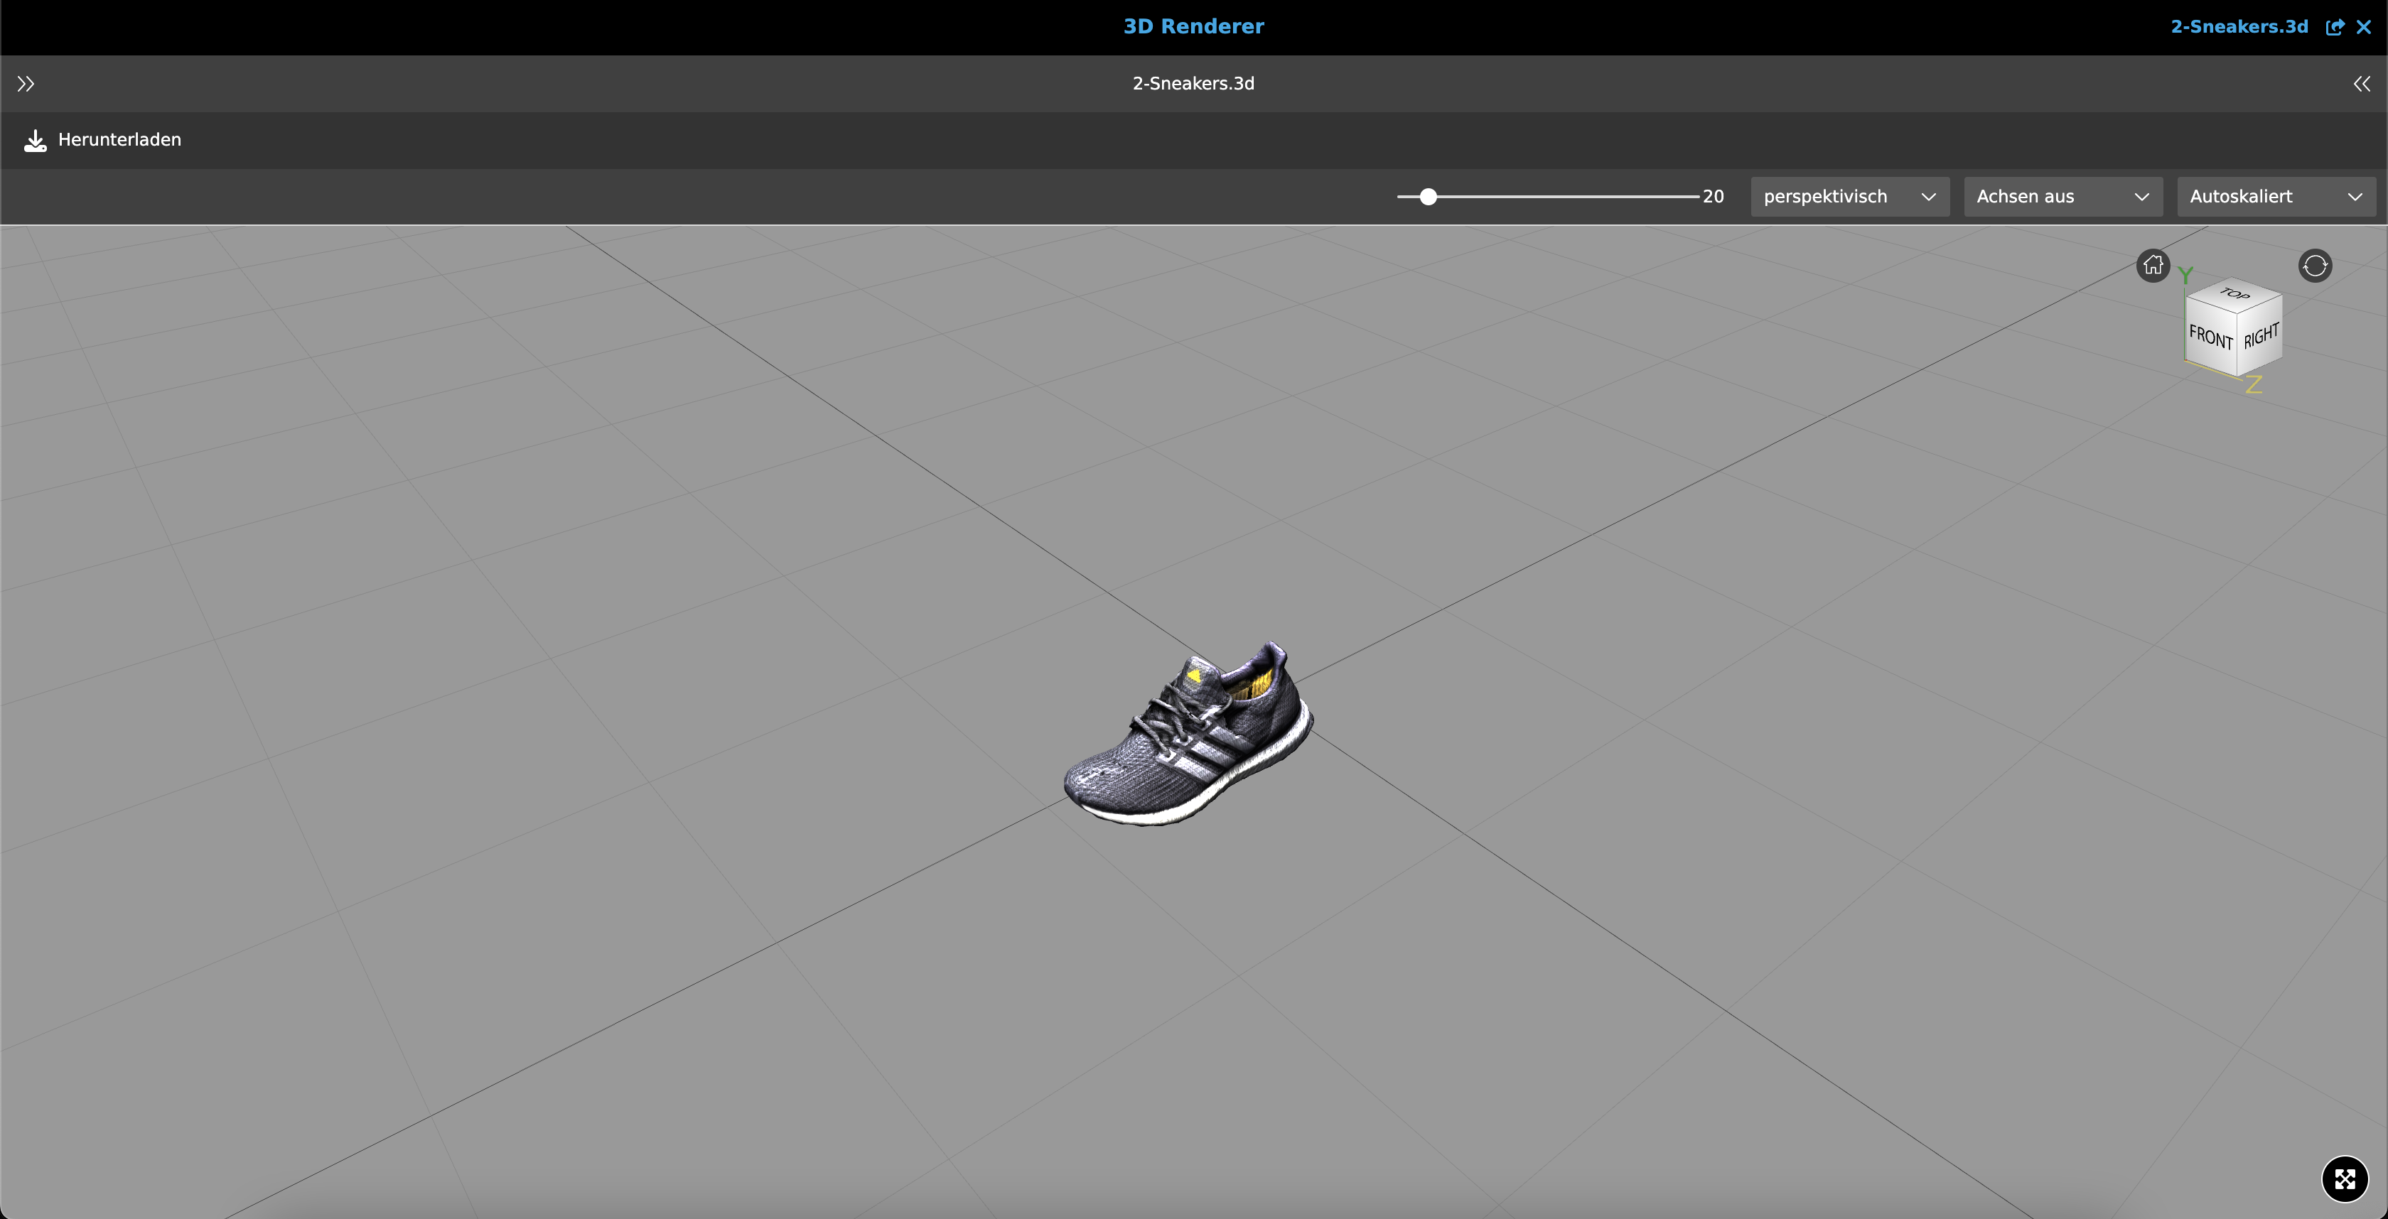Open the Achsen aus dropdown
2388x1219 pixels.
(x=2062, y=196)
